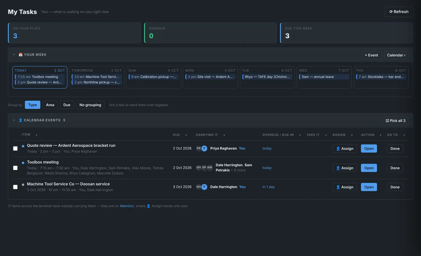This screenshot has height=256, width=421.
Task: Group tasks by Area
Action: pos(50,105)
